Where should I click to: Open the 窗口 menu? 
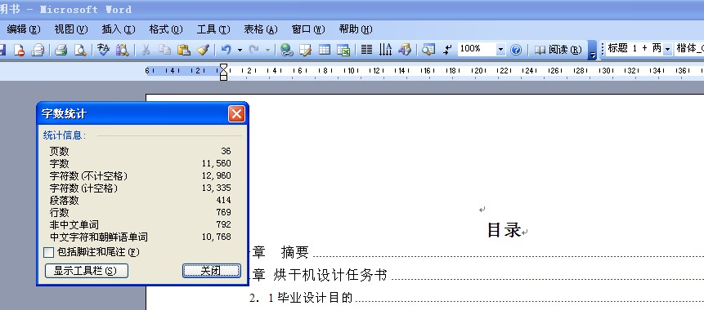pos(308,29)
